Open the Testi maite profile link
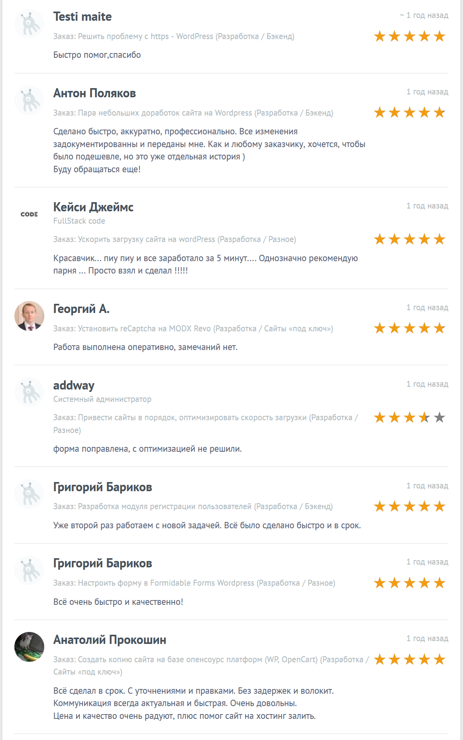The height and width of the screenshot is (740, 463). [82, 17]
